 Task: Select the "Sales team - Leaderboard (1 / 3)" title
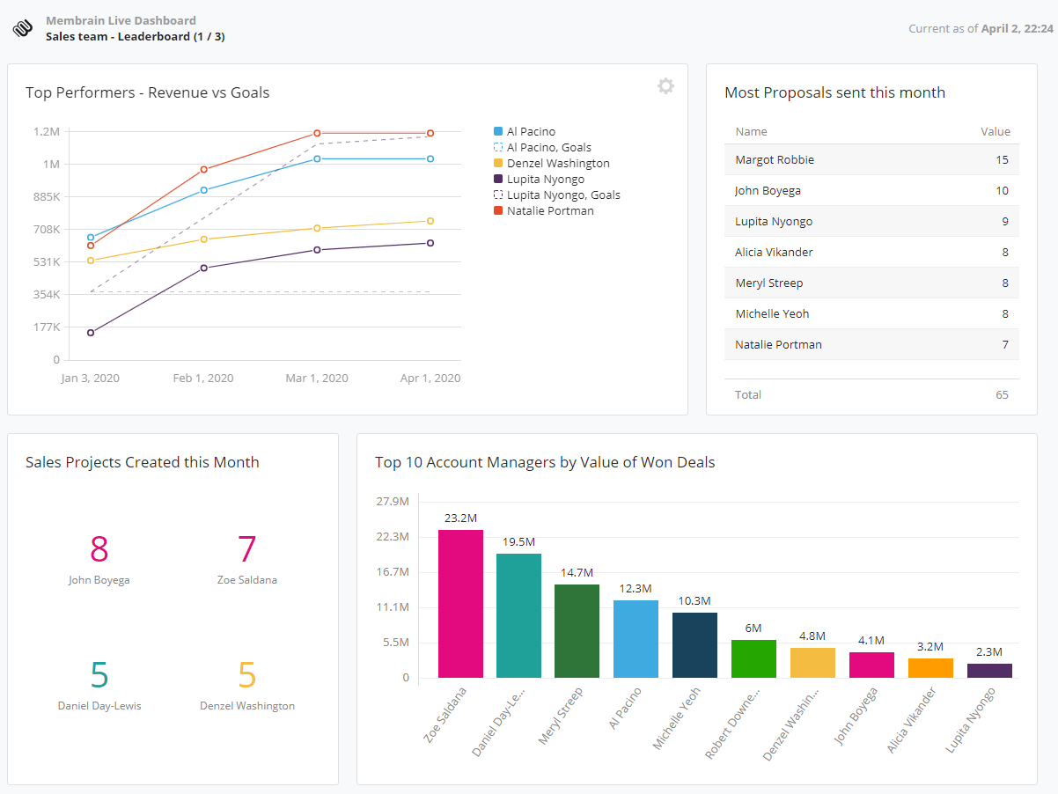click(x=135, y=37)
